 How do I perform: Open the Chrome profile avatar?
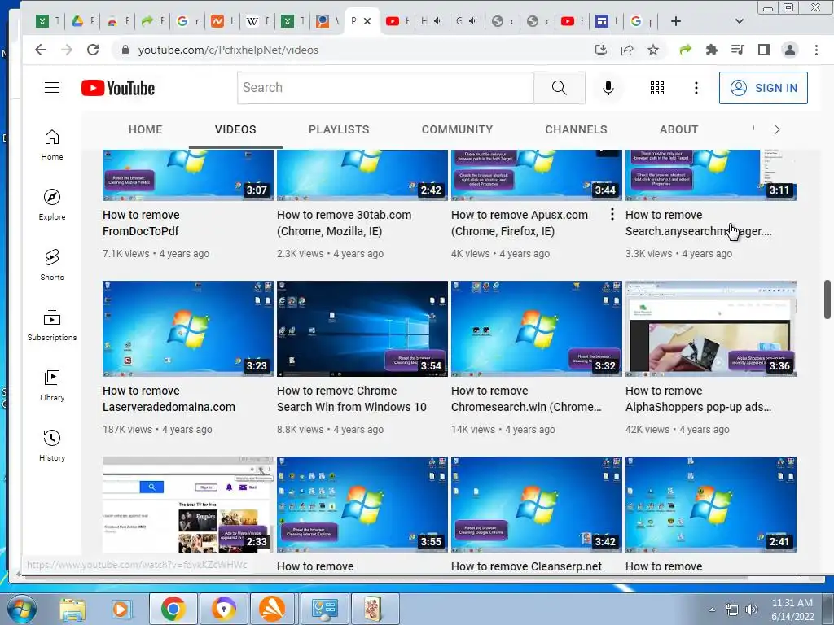point(790,50)
